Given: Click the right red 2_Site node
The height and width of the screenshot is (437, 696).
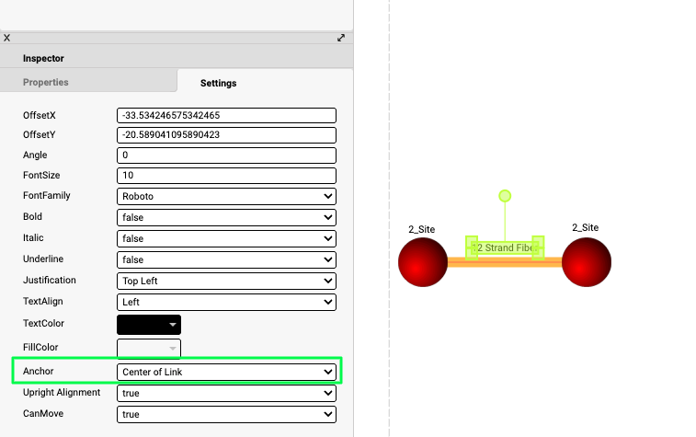Looking at the screenshot, I should click(586, 262).
